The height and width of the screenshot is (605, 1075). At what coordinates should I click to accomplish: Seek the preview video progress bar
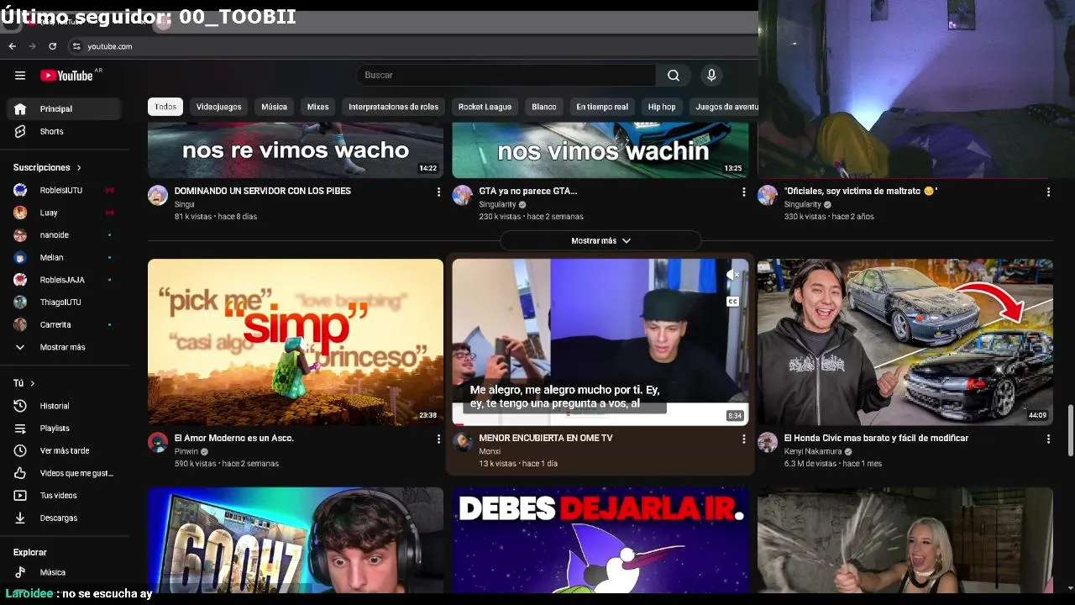click(x=600, y=424)
